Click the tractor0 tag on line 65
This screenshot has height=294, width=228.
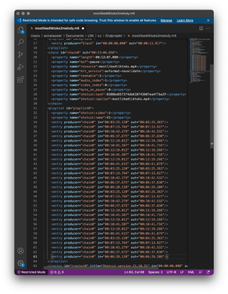pos(117,266)
